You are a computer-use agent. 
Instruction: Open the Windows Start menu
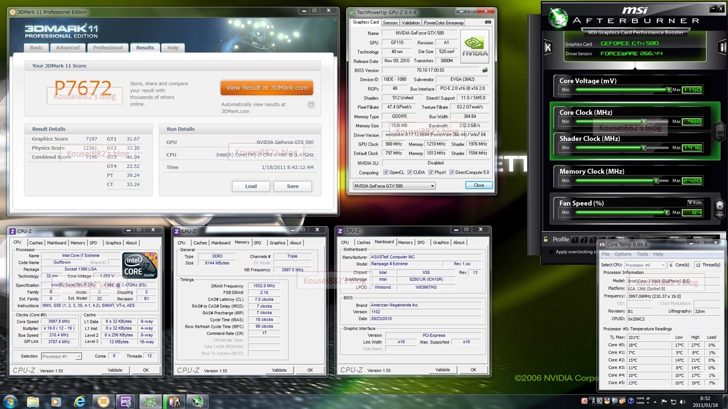[x=10, y=401]
